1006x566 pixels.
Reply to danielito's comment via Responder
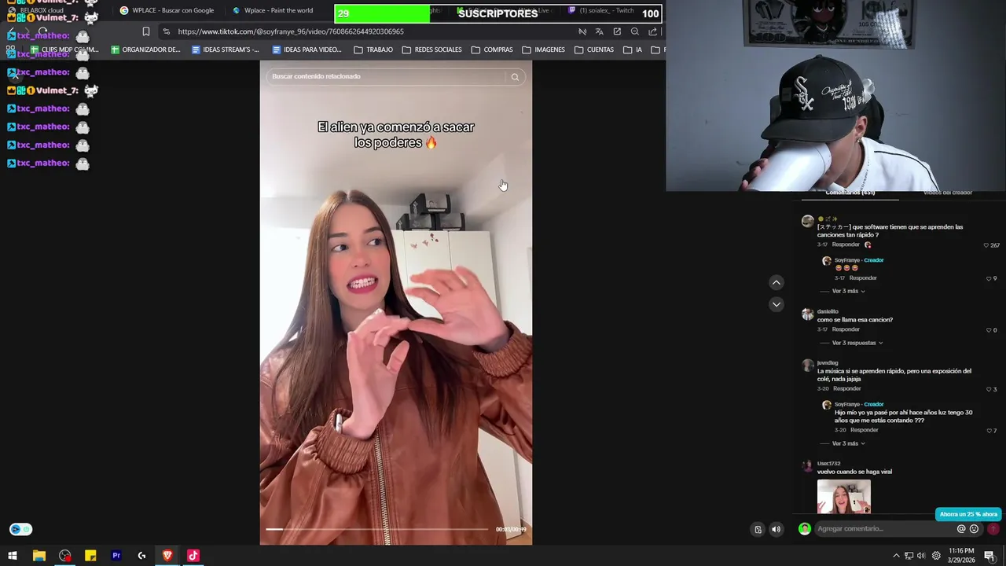(x=846, y=329)
